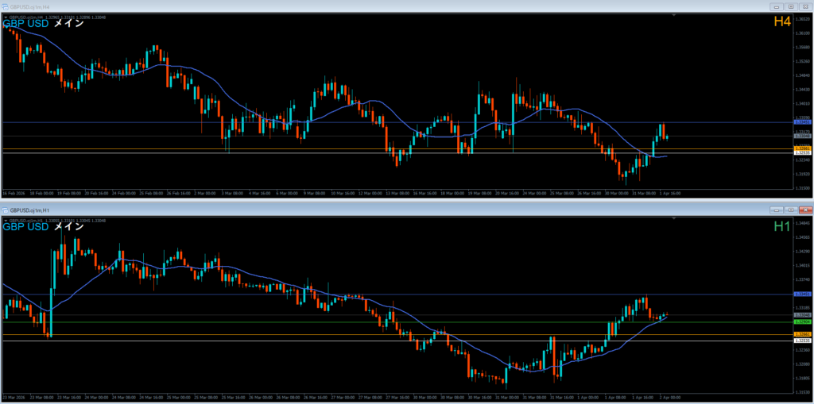Click the 1.31920 level on the H4 price axis
814x404 pixels.
[803, 174]
